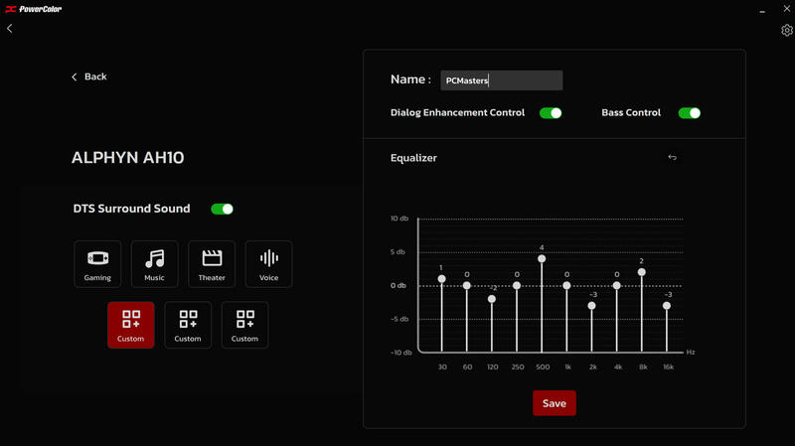Click the 8k frequency label
795x446 pixels.
tap(643, 367)
